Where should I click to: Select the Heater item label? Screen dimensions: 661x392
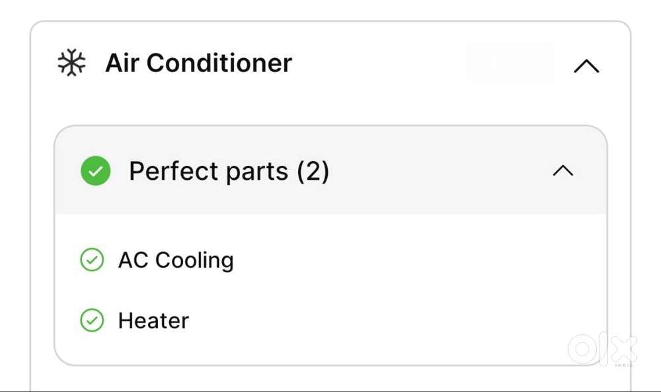(x=153, y=321)
